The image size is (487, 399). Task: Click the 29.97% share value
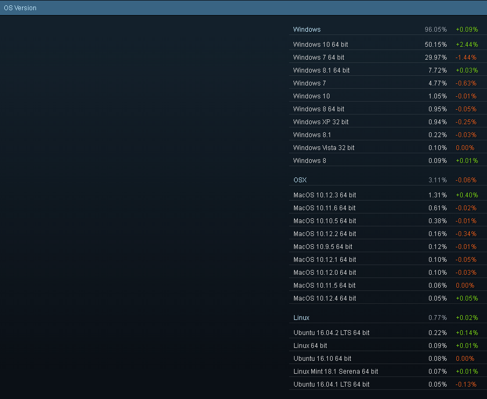point(436,58)
